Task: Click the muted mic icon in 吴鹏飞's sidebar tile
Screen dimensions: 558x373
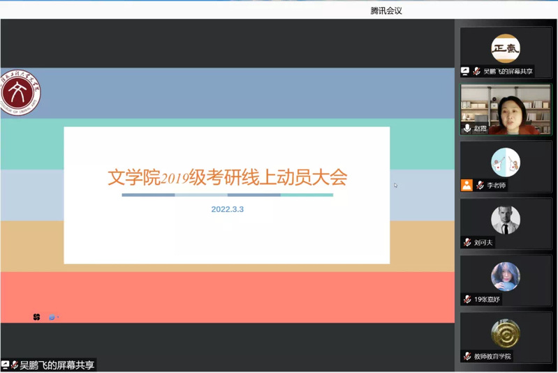Action: click(x=476, y=71)
